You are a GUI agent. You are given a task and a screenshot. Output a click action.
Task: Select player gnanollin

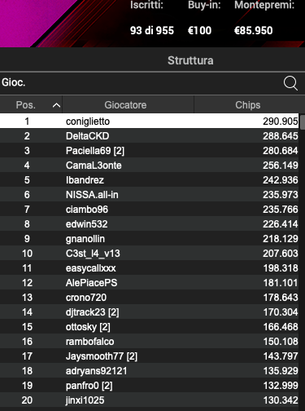point(85,239)
